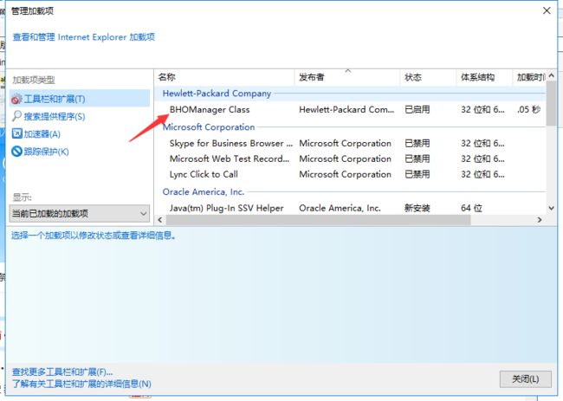The image size is (563, 401).
Task: Open the 当前已加载的加载项 dropdown
Action: [x=80, y=214]
